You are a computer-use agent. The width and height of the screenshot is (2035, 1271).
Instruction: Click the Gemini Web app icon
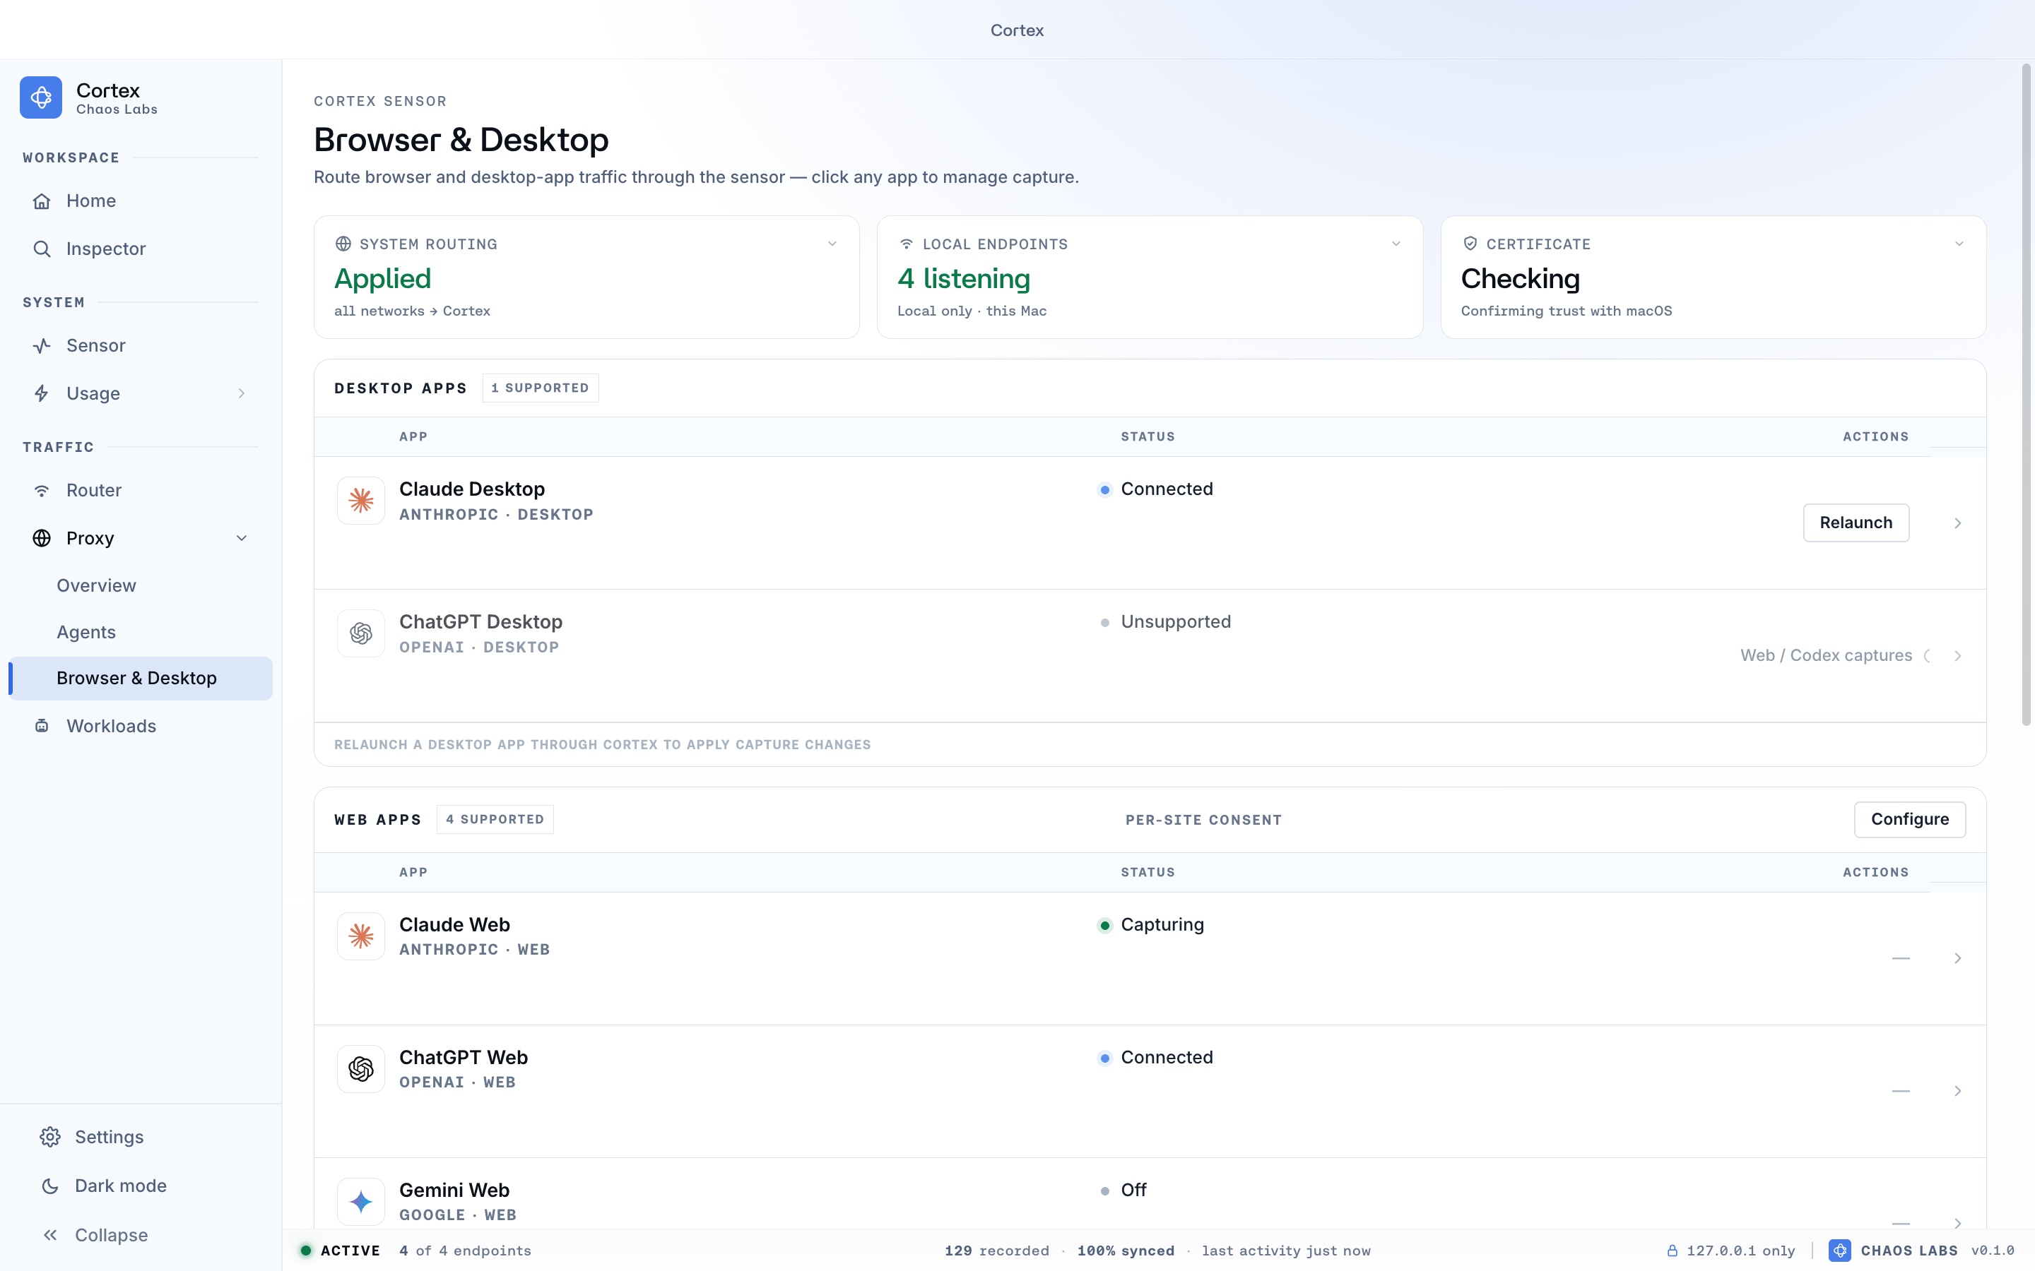pyautogui.click(x=361, y=1201)
